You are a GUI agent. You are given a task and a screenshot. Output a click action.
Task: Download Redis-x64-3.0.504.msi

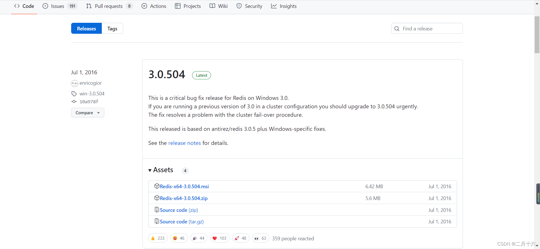pyautogui.click(x=184, y=186)
